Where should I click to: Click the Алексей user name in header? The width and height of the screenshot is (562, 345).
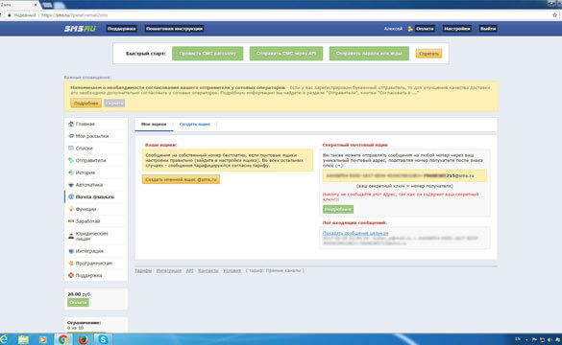click(393, 29)
